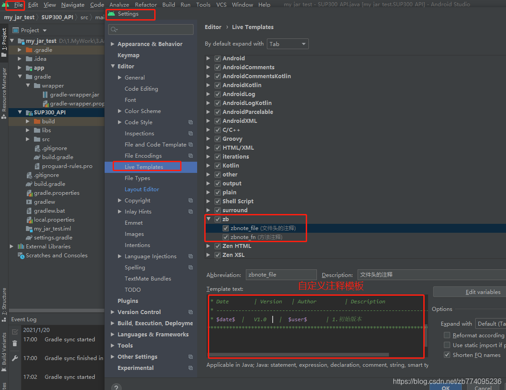Open the Build menu
This screenshot has height=390, width=506.
coord(169,5)
